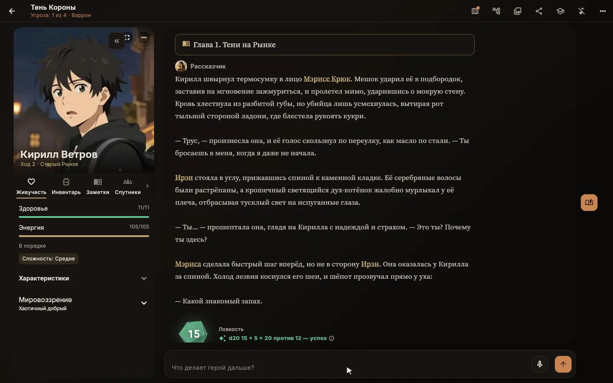
Task: Open the graduation cap tutorial icon
Action: 560,11
